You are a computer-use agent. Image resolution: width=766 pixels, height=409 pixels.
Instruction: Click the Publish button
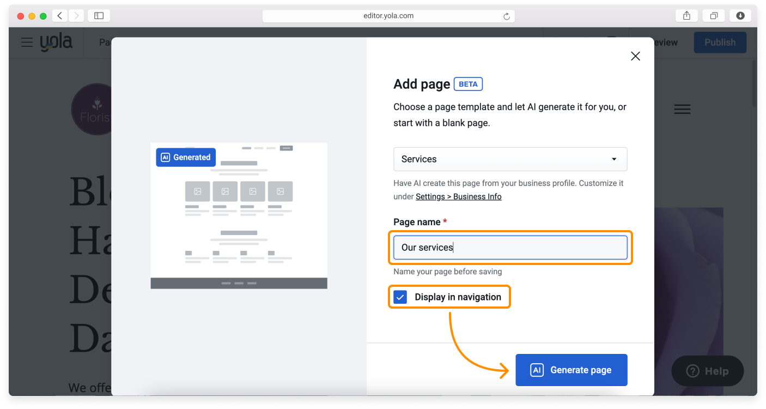coord(720,43)
